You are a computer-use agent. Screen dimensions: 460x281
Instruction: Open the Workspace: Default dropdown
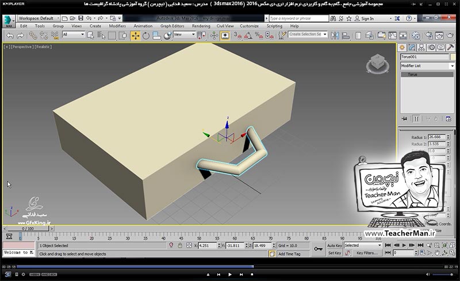pos(39,18)
